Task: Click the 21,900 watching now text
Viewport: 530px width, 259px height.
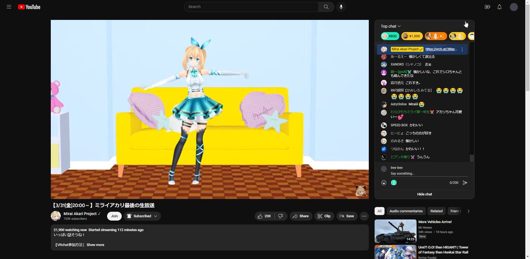Action: [x=70, y=230]
